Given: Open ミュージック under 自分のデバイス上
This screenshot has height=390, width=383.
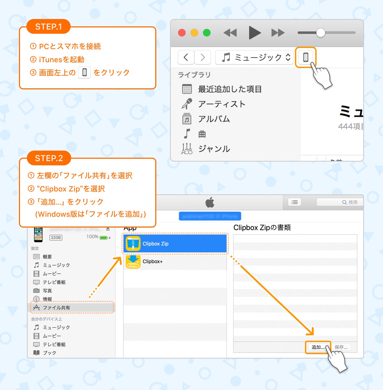Looking at the screenshot, I should [56, 328].
